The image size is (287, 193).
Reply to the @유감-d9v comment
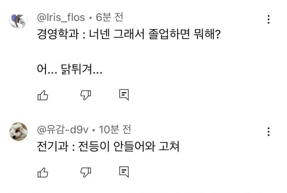tap(124, 172)
